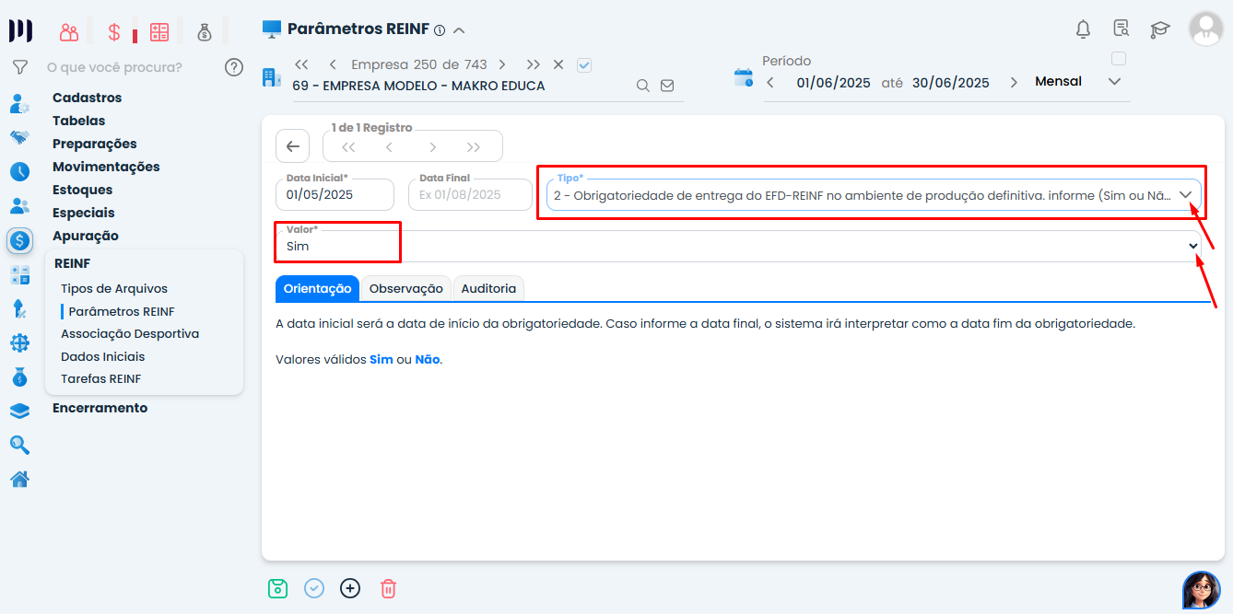Click the red trash delete icon
The image size is (1233, 614).
(x=388, y=588)
